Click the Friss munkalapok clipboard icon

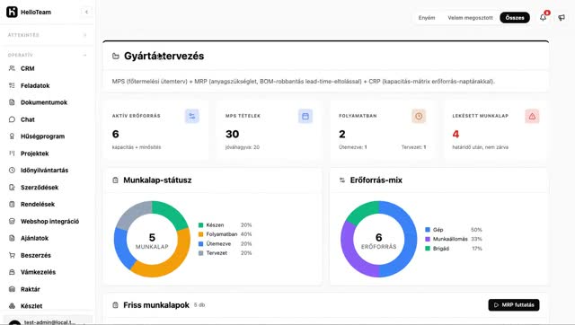point(115,305)
